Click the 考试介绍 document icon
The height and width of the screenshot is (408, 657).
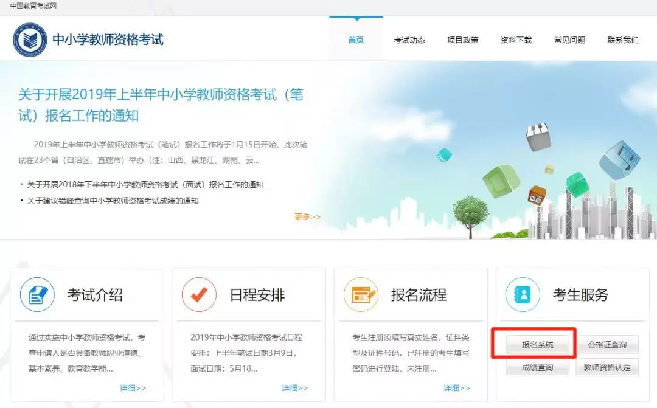click(37, 294)
